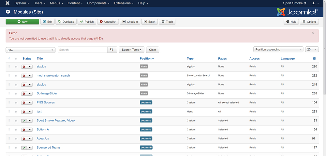Expand the Position ascending sort dropdown
Viewport: 326px width, 156px height.
pos(278,50)
